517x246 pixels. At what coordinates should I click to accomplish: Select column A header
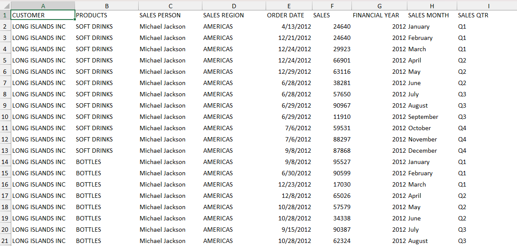coord(43,6)
